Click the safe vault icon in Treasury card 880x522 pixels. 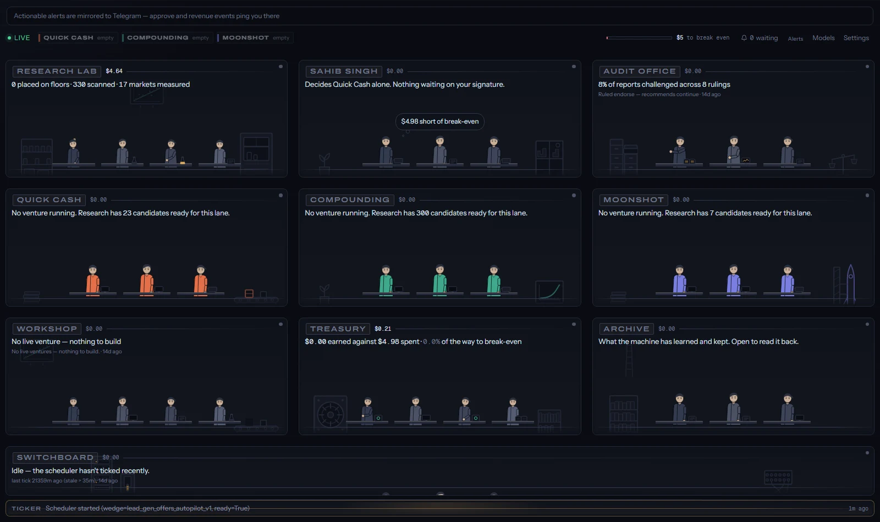tap(330, 414)
